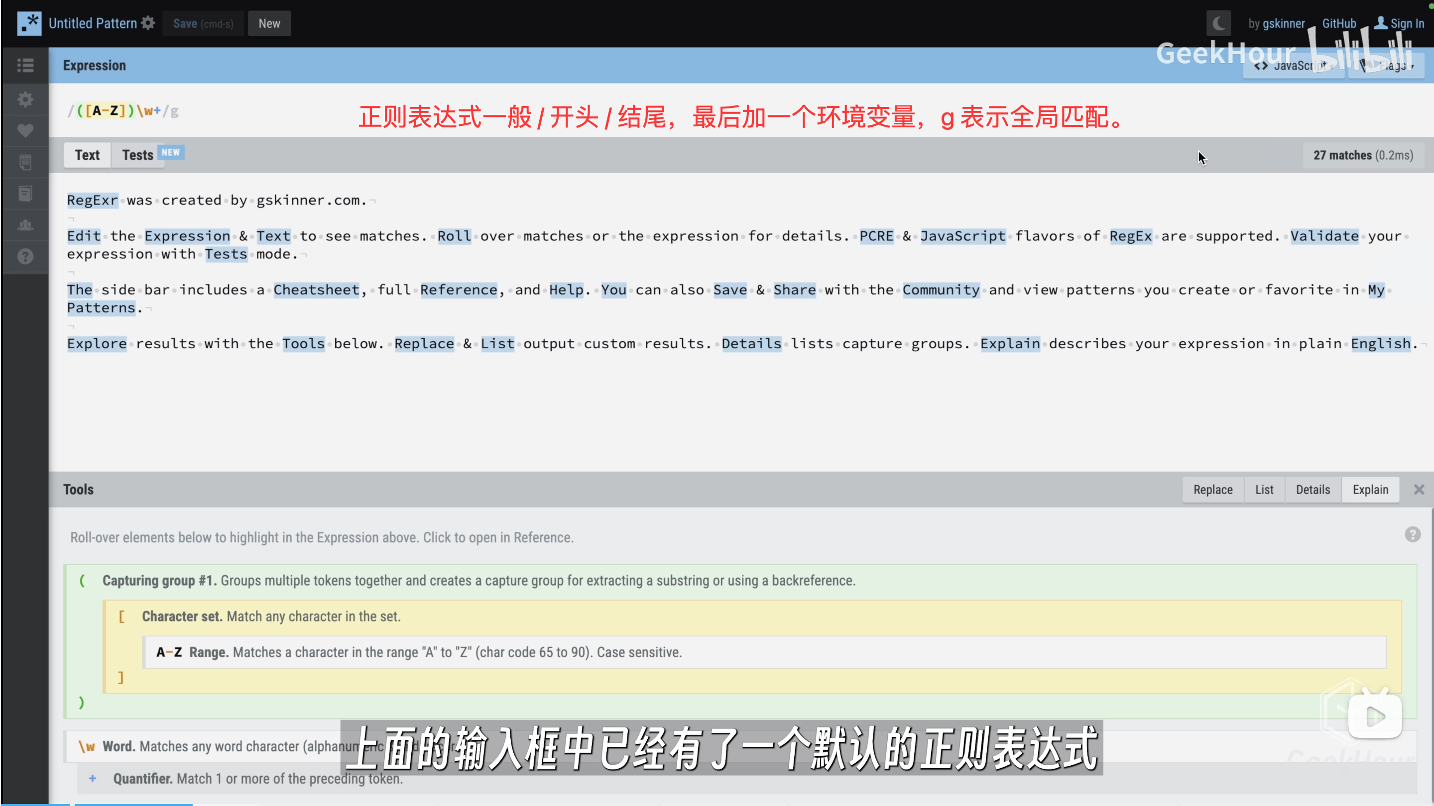Image resolution: width=1434 pixels, height=806 pixels.
Task: Click the New pattern button
Action: pyautogui.click(x=269, y=23)
